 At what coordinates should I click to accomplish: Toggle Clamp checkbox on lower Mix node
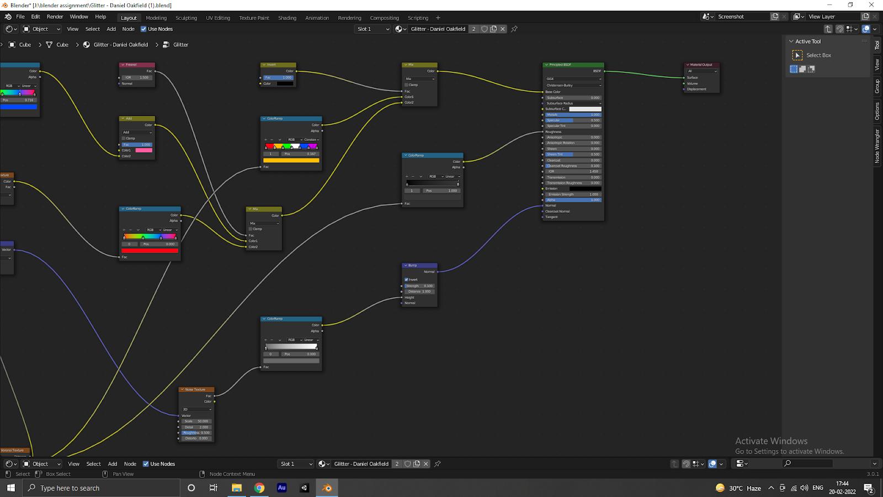250,229
